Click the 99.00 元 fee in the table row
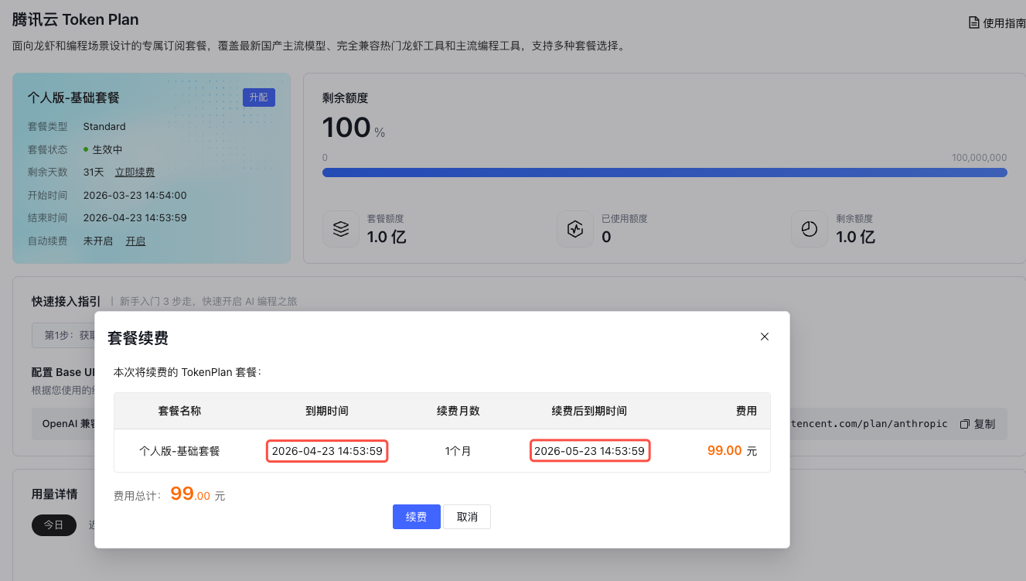The height and width of the screenshot is (581, 1026). (732, 451)
